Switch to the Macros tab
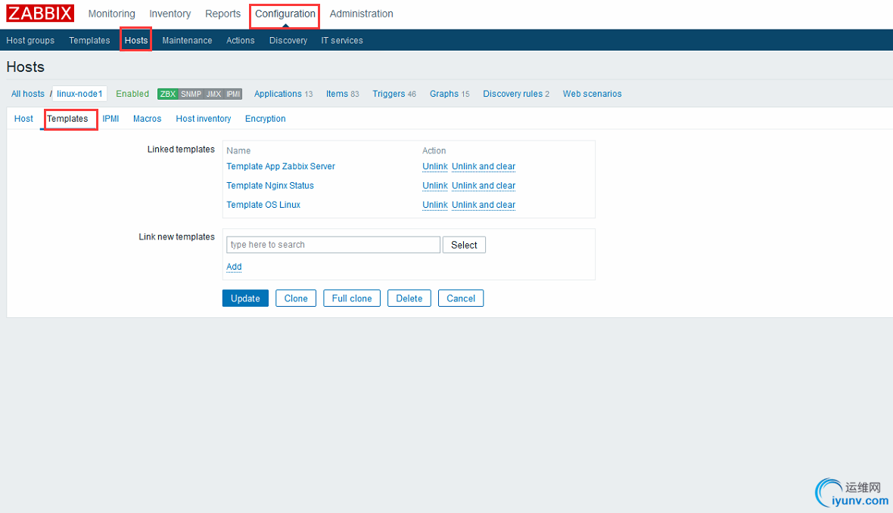Screen dimensions: 893x513 pyautogui.click(x=147, y=119)
